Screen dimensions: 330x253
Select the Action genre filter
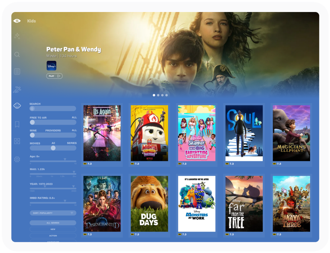53,236
